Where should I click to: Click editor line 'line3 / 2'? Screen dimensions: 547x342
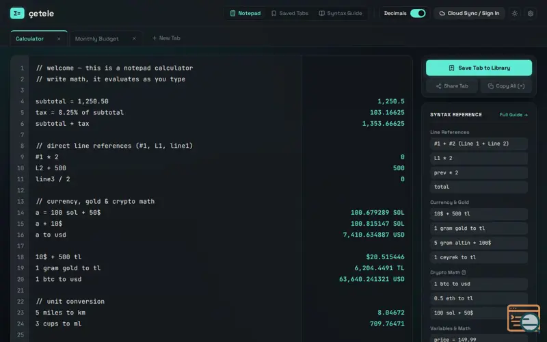[x=53, y=179]
